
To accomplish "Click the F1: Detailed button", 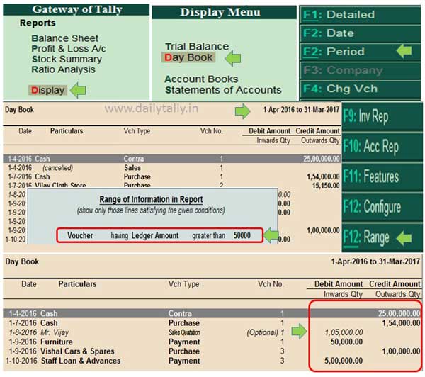I will pos(361,15).
